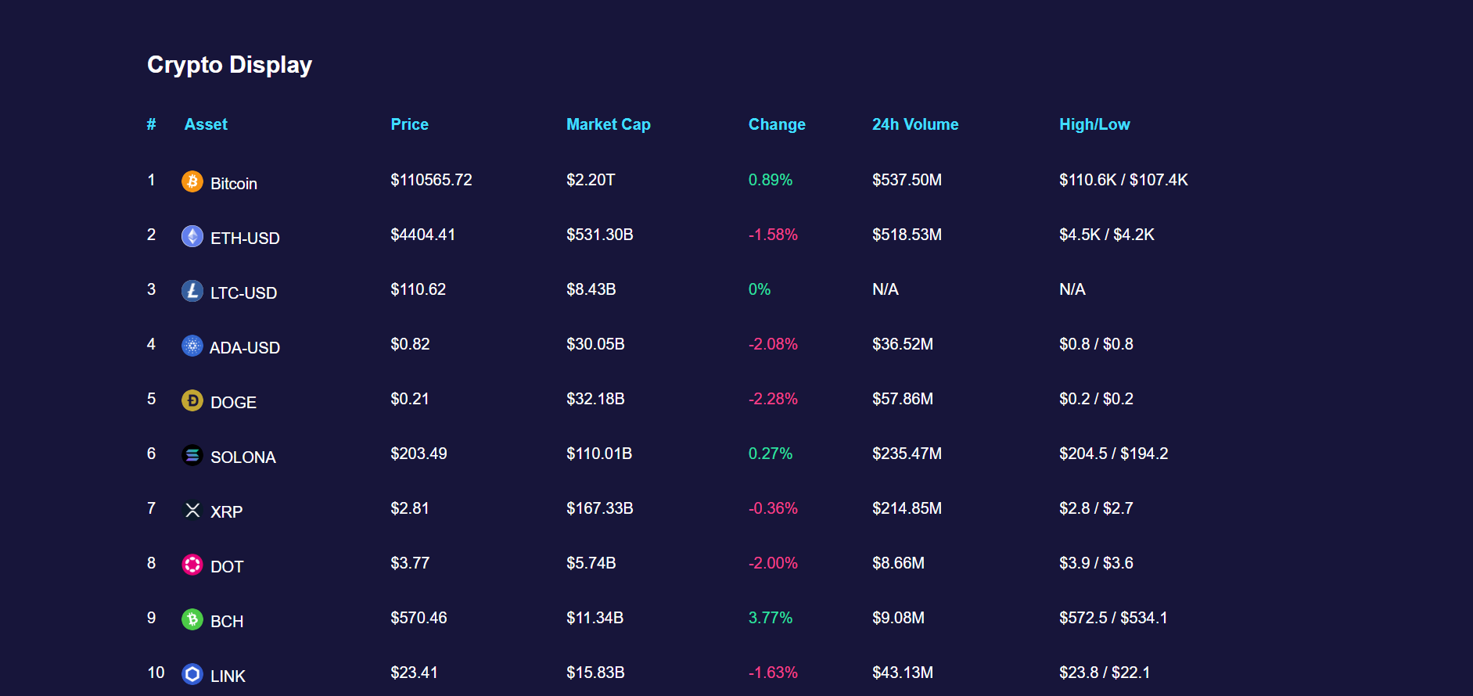Click the Solana logo icon
The height and width of the screenshot is (696, 1473).
(x=192, y=455)
